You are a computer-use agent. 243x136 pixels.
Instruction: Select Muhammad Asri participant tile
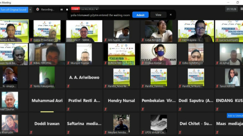pyautogui.click(x=47, y=101)
